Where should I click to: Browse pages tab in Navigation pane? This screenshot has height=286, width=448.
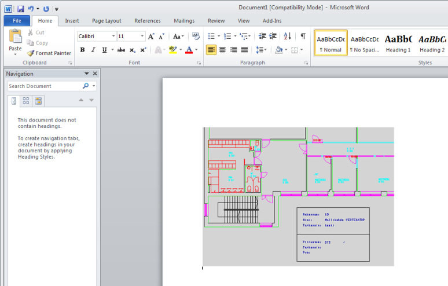(x=26, y=101)
